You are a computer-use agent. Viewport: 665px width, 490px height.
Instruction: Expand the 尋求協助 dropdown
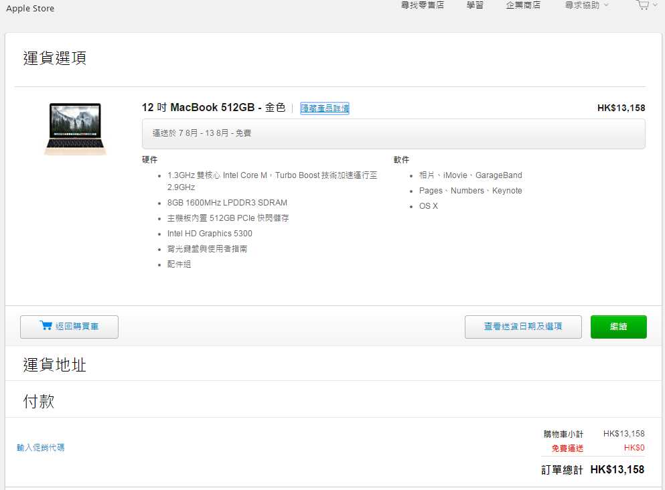[587, 5]
